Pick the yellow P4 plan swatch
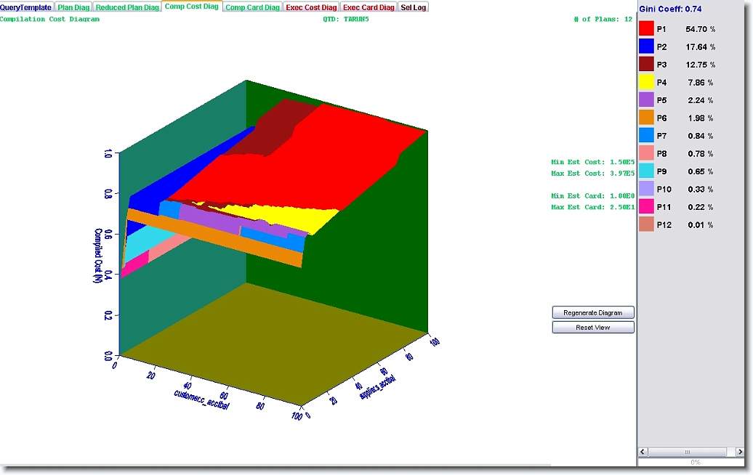 pyautogui.click(x=647, y=82)
